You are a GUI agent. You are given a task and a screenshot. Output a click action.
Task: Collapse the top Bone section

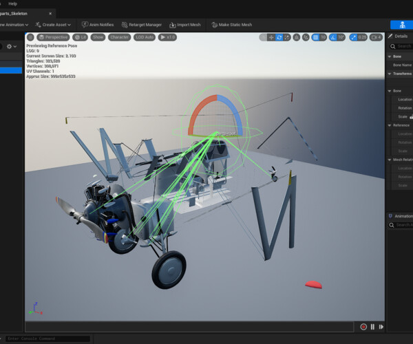[x=390, y=56]
